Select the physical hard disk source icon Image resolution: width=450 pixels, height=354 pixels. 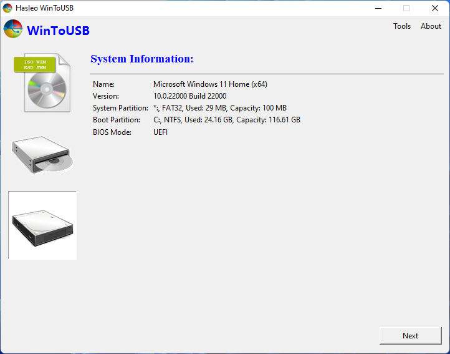[42, 225]
